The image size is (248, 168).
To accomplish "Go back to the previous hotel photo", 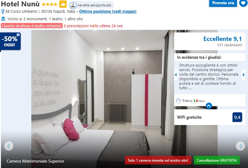I will [9, 146].
